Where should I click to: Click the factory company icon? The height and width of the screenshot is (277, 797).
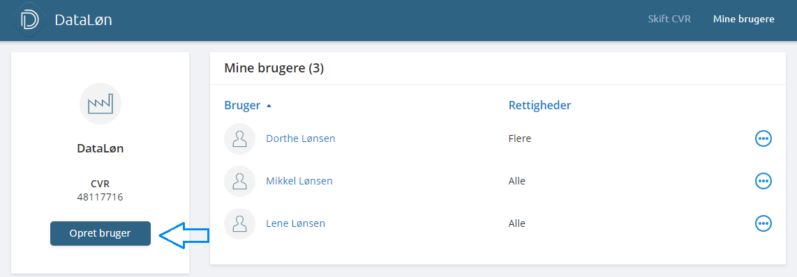tap(100, 104)
